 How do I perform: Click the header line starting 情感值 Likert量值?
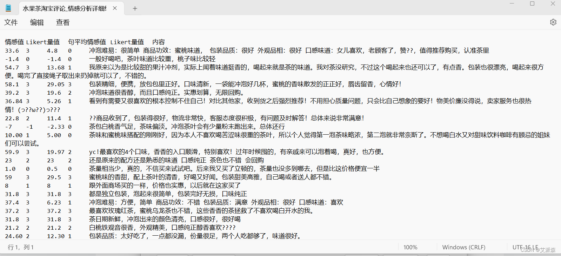tap(85, 42)
